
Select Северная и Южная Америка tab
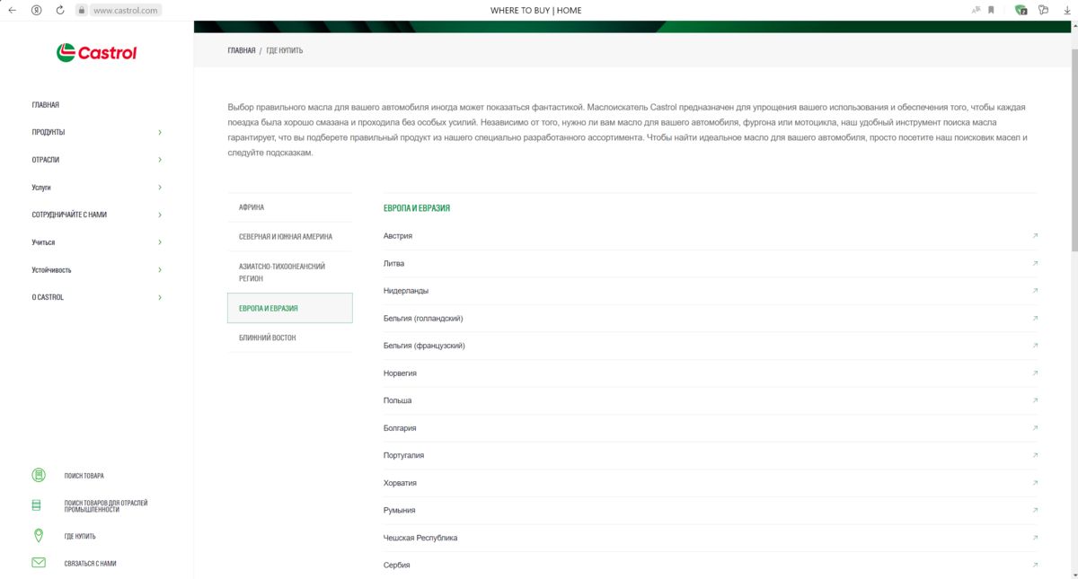(x=289, y=237)
